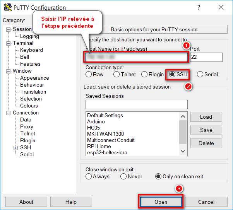Image resolution: width=233 pixels, height=210 pixels.
Task: Click the Load button
Action: click(x=206, y=117)
